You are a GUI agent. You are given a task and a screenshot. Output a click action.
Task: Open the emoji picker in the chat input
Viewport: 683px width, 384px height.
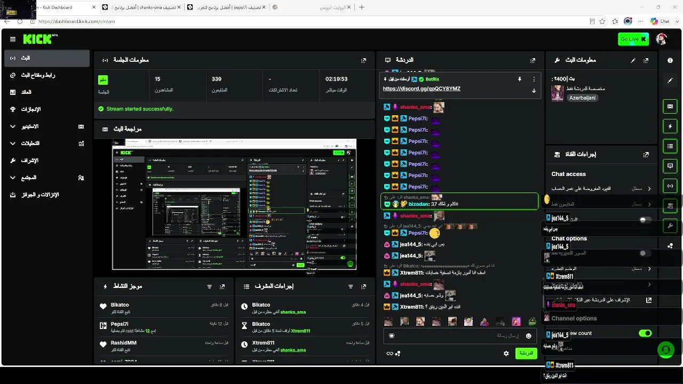pos(528,336)
